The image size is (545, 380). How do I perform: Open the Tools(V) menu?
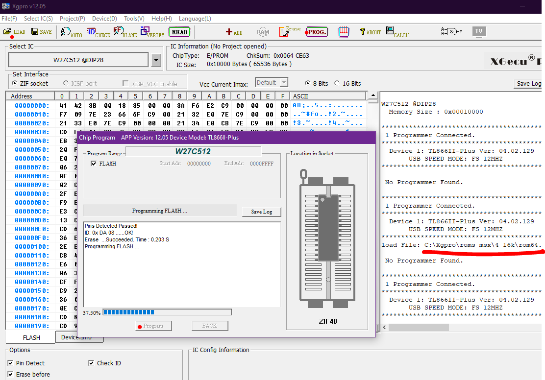pyautogui.click(x=134, y=19)
